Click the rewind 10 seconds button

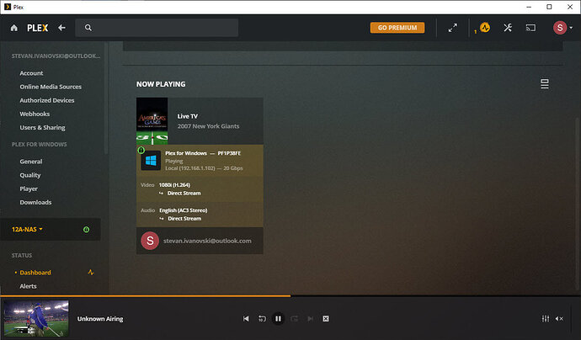[x=262, y=319]
